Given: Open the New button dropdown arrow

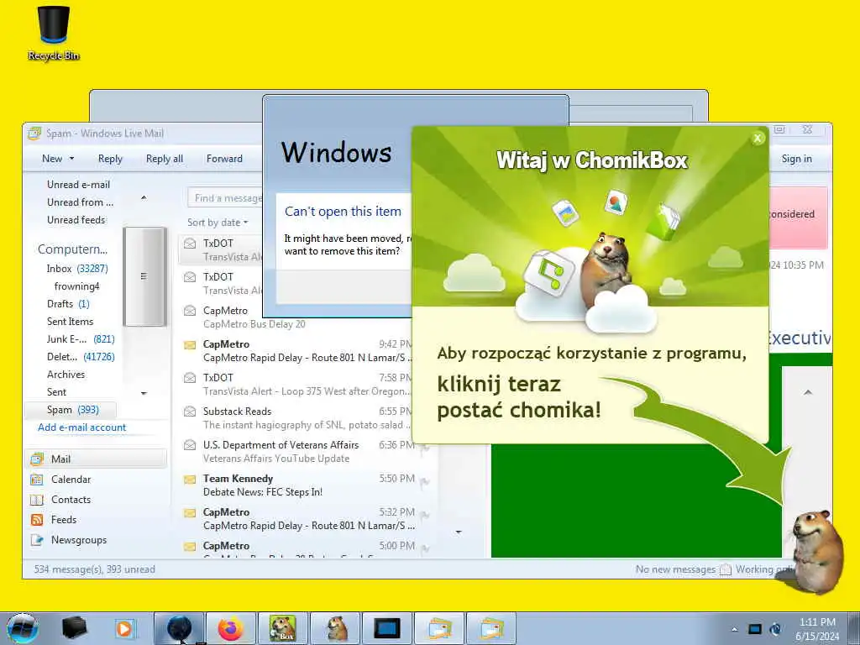Looking at the screenshot, I should point(71,159).
